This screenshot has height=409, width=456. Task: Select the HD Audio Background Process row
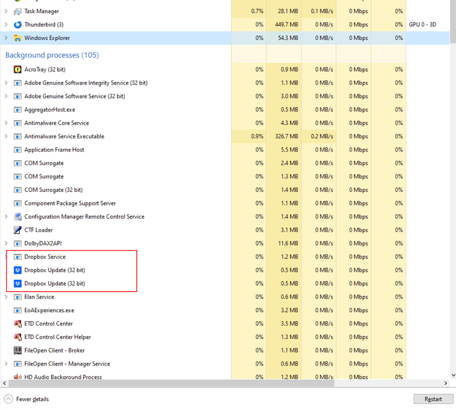[225, 377]
